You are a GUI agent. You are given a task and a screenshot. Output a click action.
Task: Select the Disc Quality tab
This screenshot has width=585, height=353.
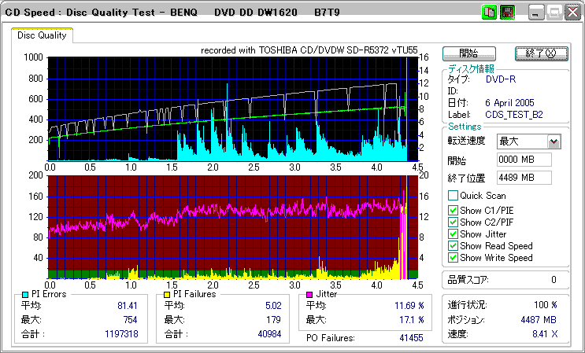click(42, 35)
